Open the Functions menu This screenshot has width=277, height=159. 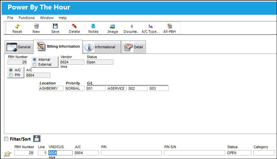[x=27, y=18]
